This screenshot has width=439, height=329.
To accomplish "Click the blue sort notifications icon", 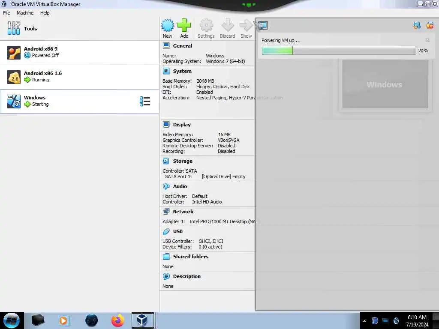I will (417, 25).
